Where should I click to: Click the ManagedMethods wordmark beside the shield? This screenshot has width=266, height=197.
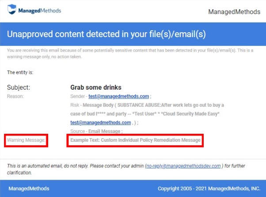[x=39, y=11]
